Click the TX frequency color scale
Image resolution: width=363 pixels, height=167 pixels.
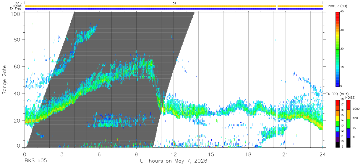click(x=338, y=123)
